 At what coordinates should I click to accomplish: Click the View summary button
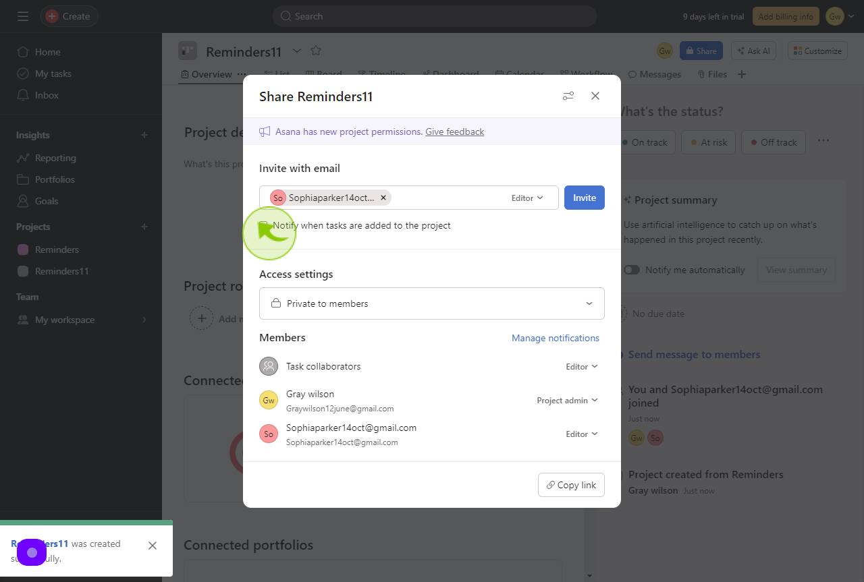[x=796, y=270]
